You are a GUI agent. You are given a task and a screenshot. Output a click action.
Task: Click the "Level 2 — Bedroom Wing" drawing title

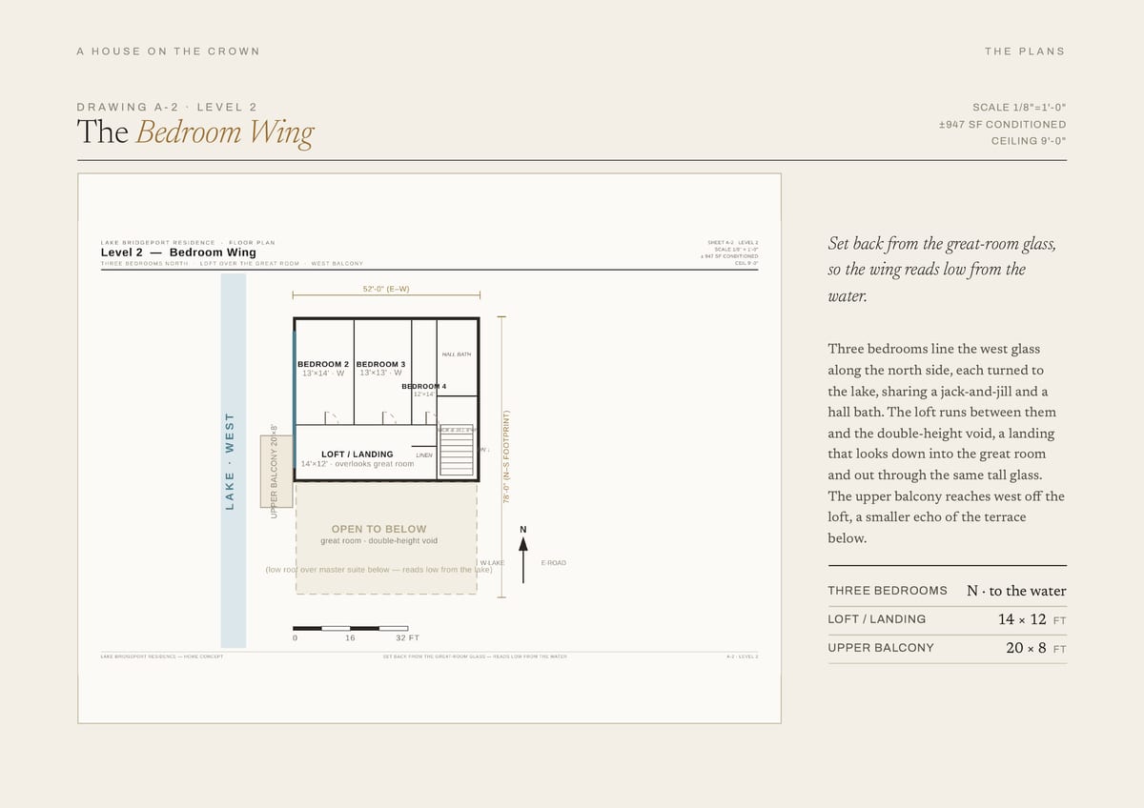click(x=178, y=252)
